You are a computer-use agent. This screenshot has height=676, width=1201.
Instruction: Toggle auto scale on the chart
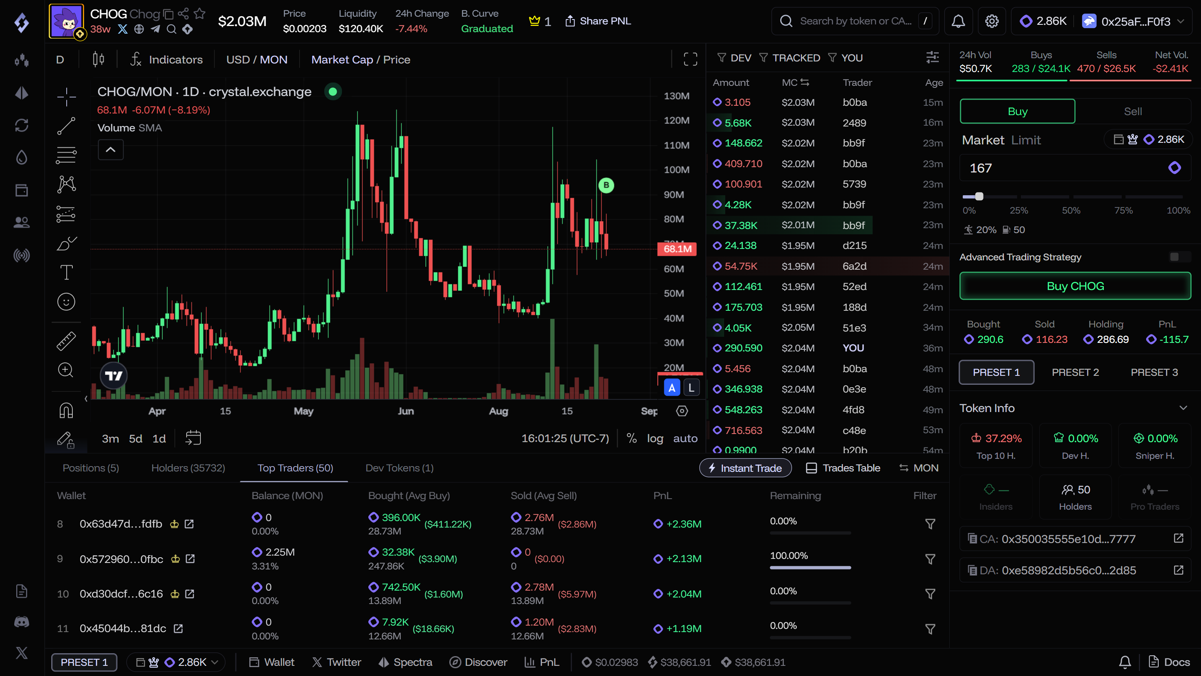pos(685,438)
